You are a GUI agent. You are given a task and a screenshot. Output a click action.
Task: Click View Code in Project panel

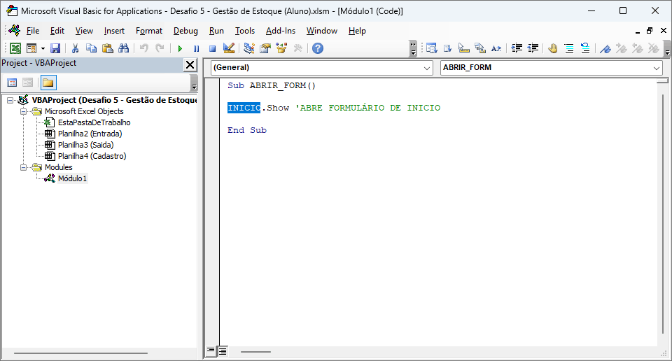coord(12,83)
